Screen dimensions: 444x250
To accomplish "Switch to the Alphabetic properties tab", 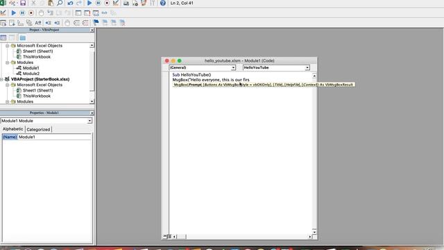I will [12, 129].
